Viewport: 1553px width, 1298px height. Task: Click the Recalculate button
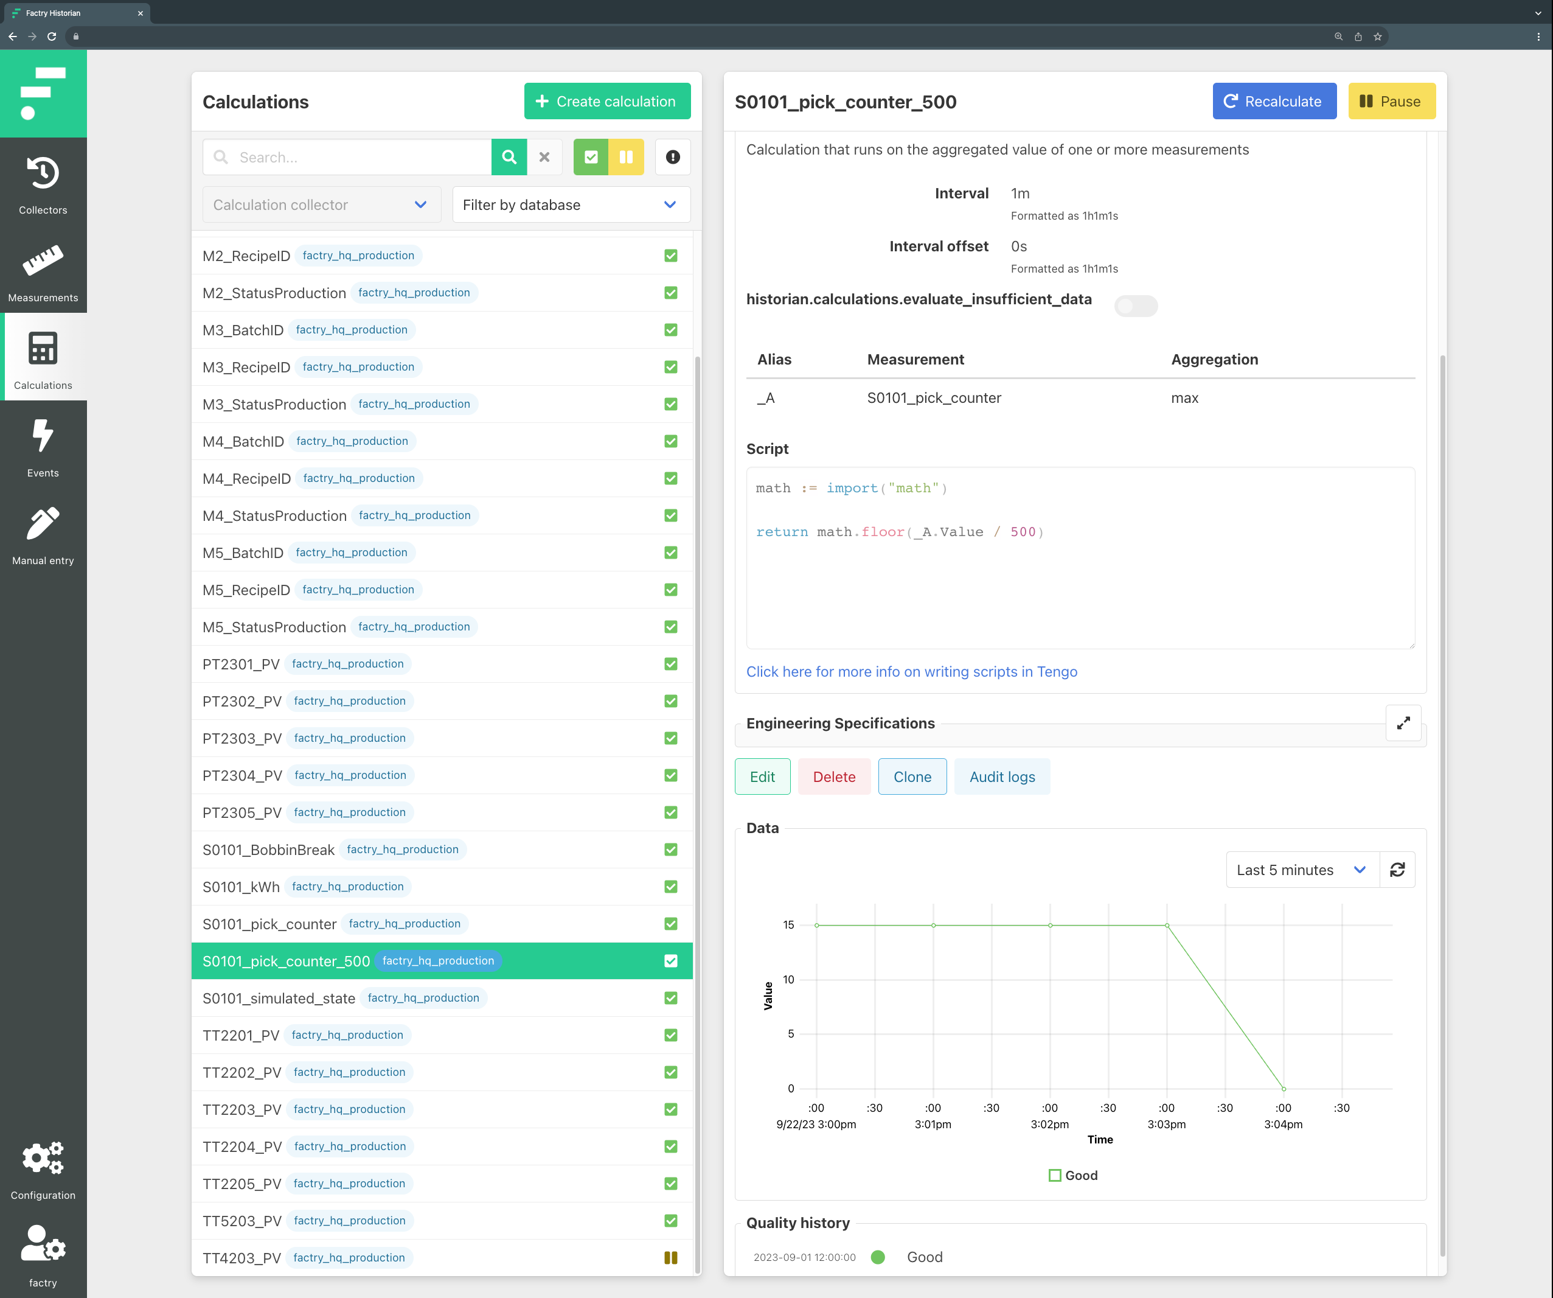coord(1273,102)
